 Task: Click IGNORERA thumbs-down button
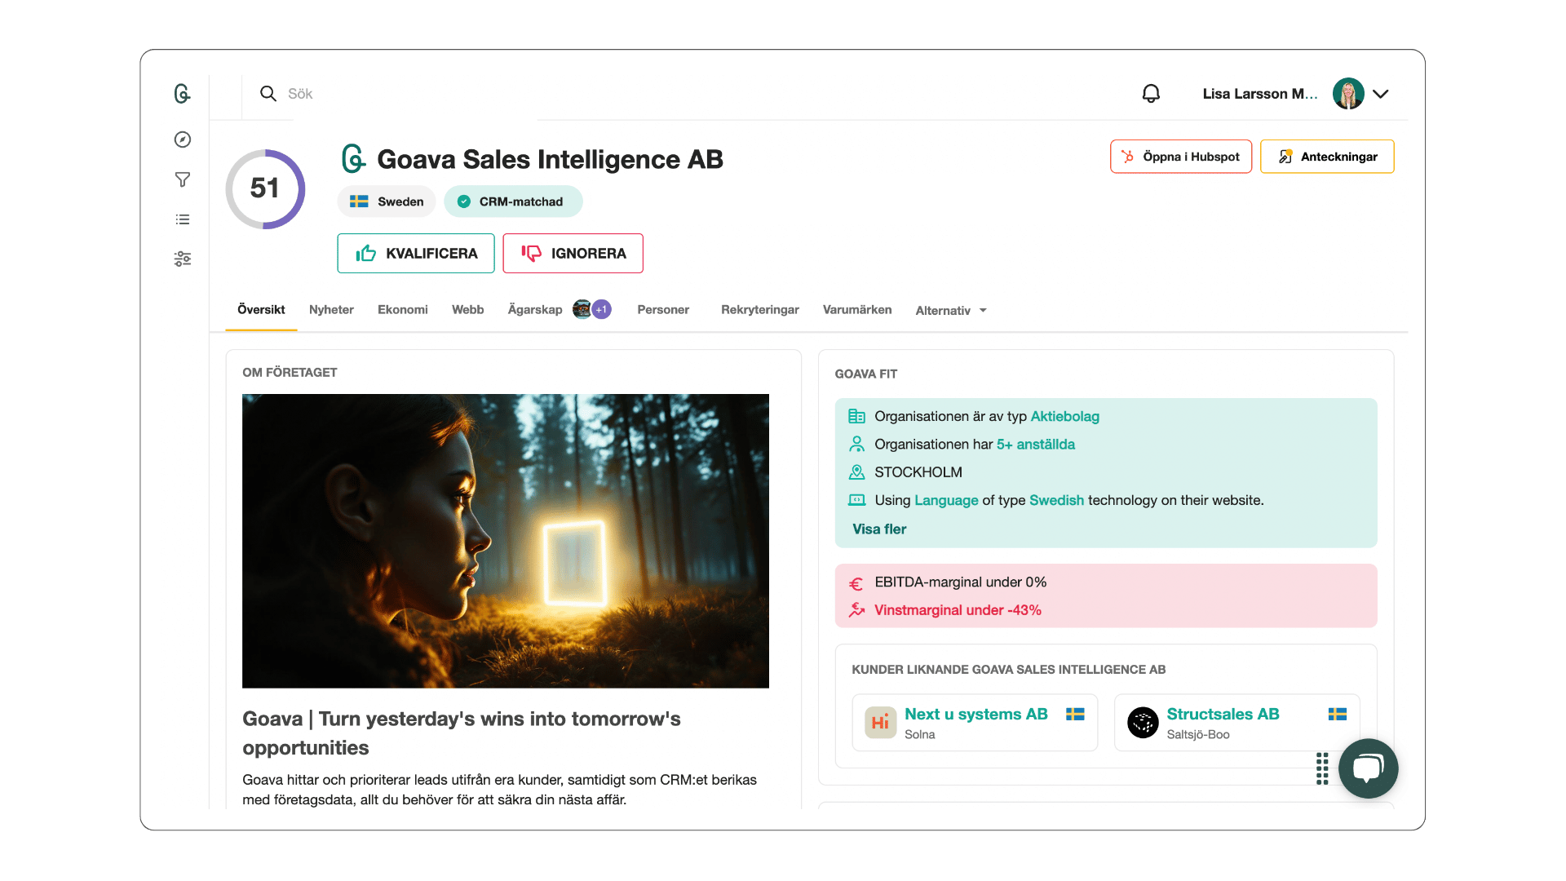(x=573, y=253)
